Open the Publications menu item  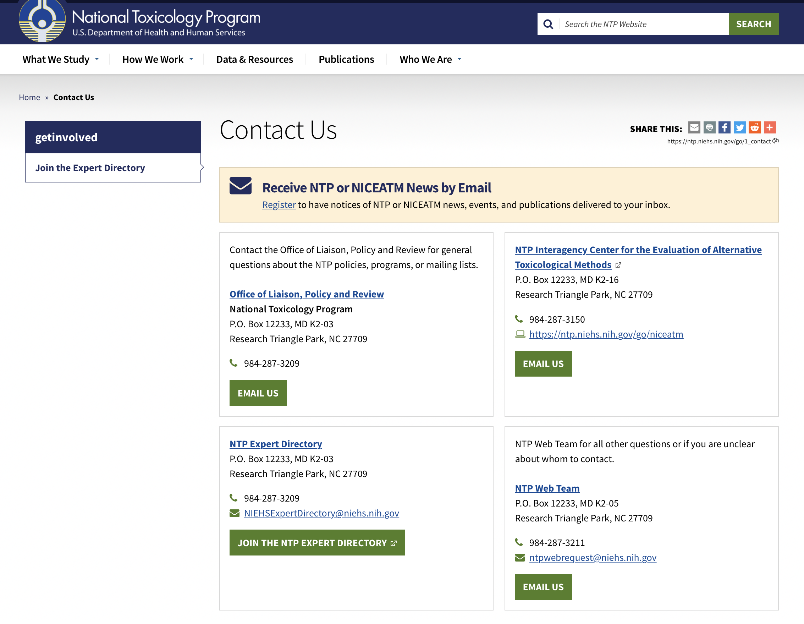[x=346, y=59]
